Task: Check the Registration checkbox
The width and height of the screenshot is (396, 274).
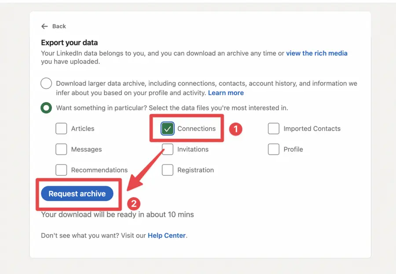Action: 168,170
